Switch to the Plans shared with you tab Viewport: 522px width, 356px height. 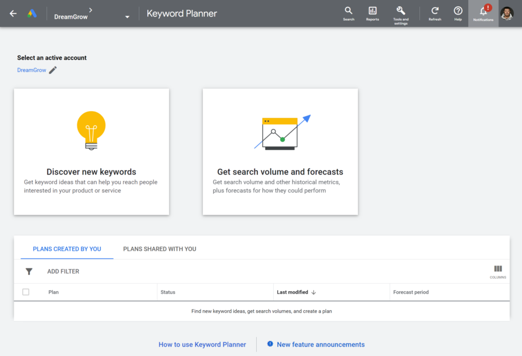[159, 248]
